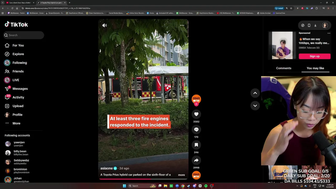Click the Windows taskbar Search box
This screenshot has width=336, height=189.
(142, 186)
